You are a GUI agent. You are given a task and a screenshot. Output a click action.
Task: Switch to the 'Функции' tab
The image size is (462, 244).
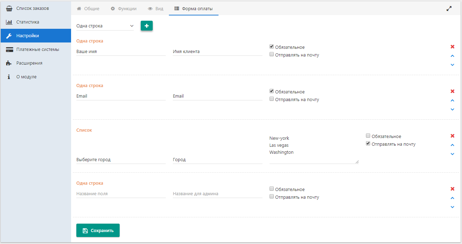[x=124, y=8]
